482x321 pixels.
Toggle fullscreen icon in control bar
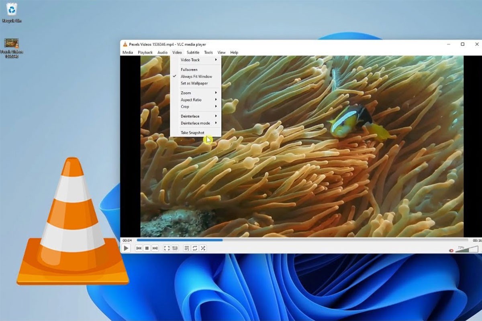point(167,248)
